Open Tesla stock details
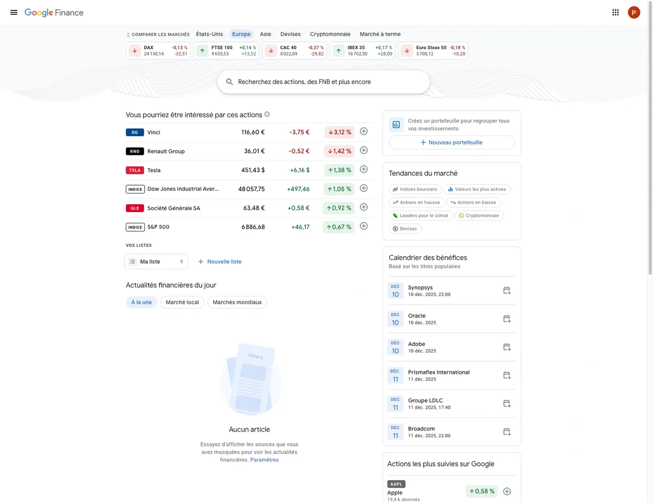The image size is (653, 503). (249, 170)
